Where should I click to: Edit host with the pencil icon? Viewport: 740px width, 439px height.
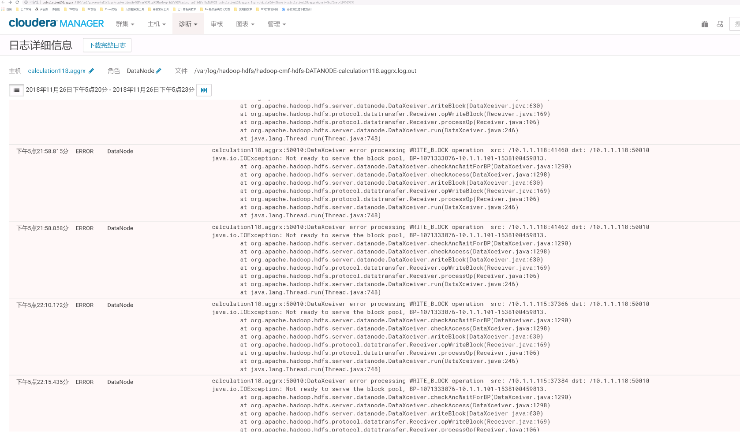(x=91, y=71)
